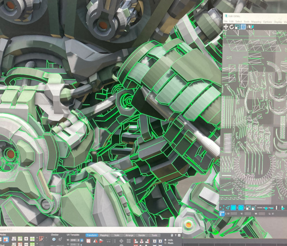Click the U coordinate input field
Viewport: 287px width, 246px height.
coord(234,214)
